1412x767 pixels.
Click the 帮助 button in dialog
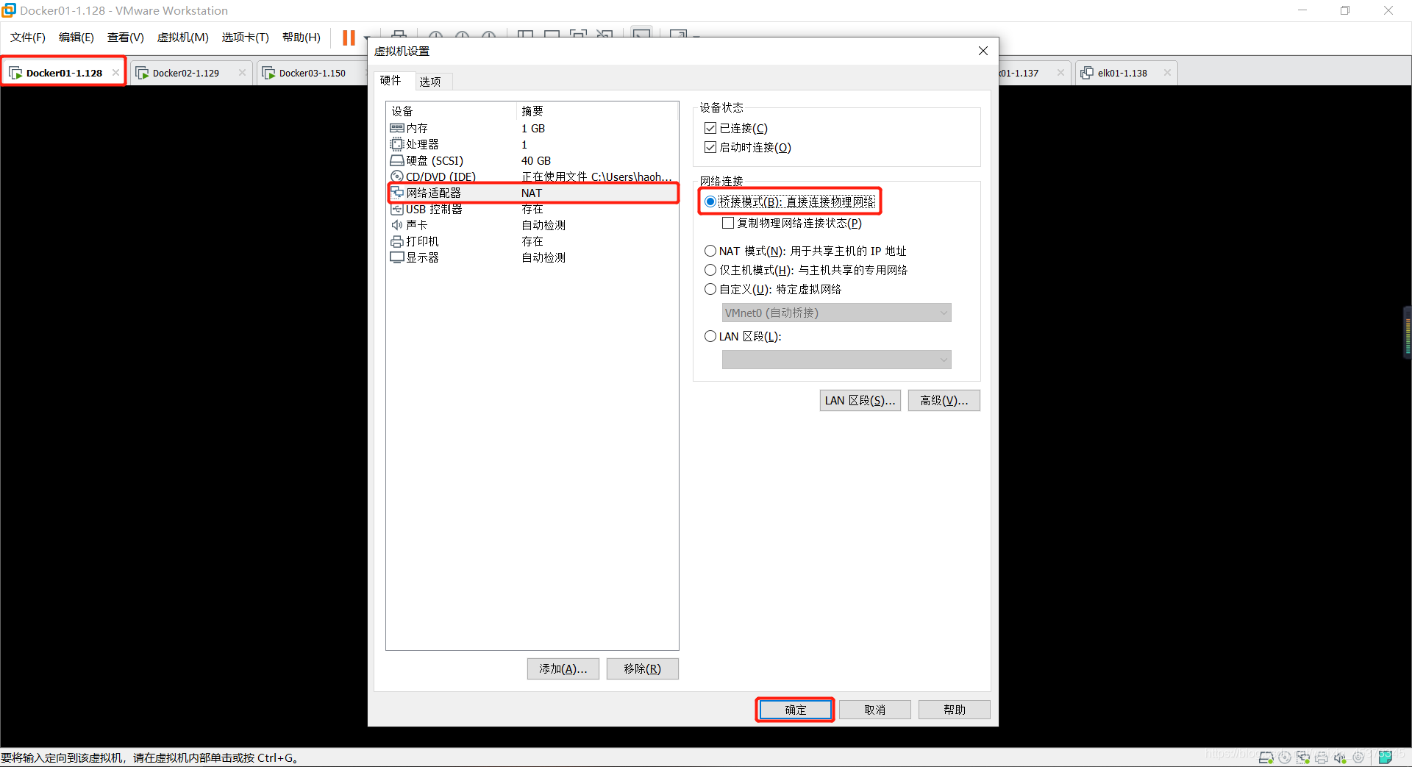[x=954, y=710]
